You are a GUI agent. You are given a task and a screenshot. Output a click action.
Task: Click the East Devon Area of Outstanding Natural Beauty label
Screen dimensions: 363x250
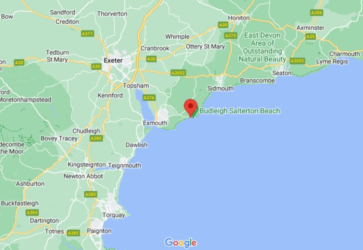262,47
